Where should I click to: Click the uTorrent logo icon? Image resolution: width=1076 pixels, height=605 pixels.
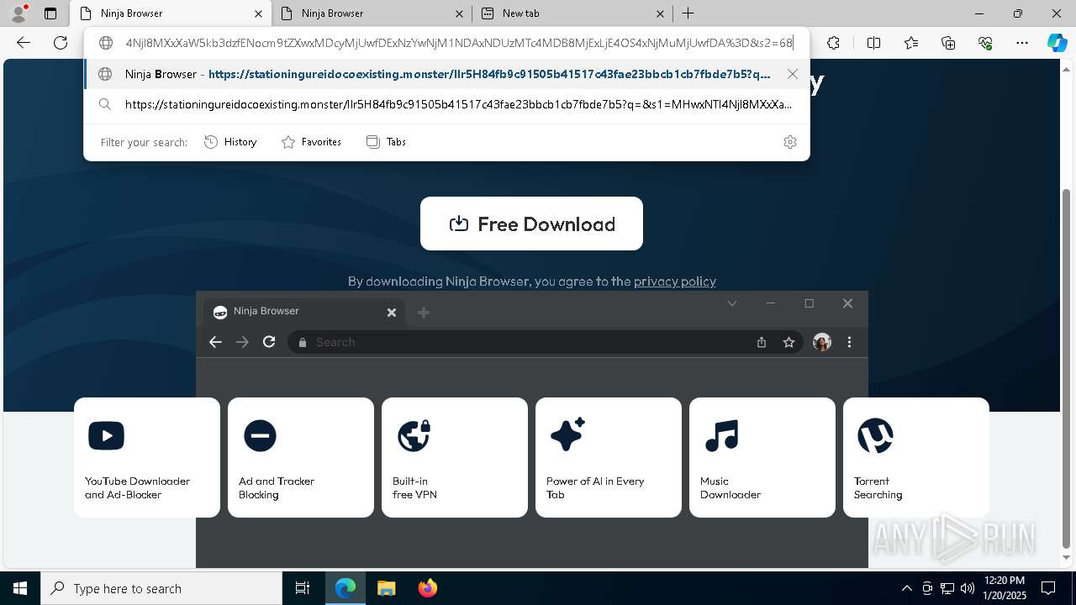[875, 435]
